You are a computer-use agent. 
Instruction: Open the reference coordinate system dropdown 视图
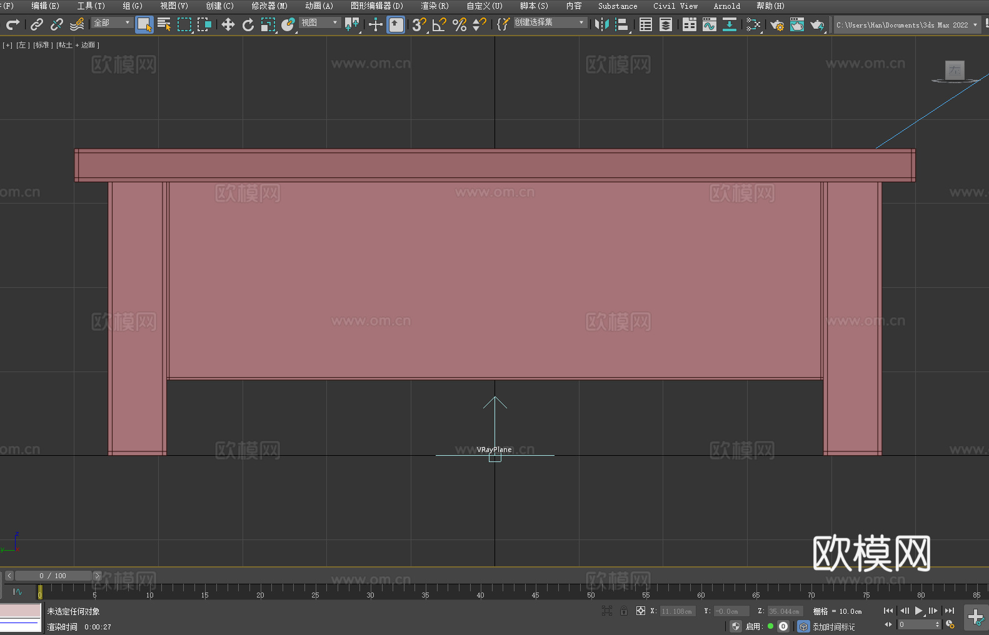point(319,22)
